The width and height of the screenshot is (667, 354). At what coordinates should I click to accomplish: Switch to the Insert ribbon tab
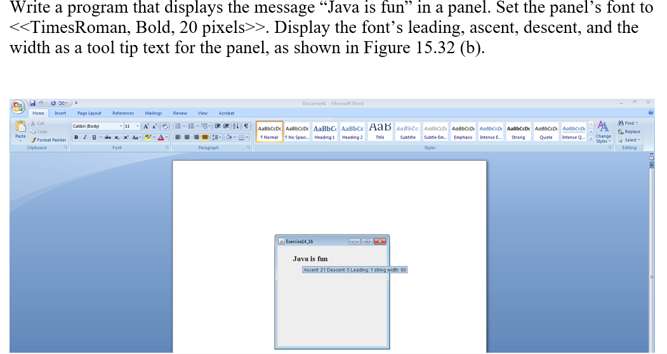click(x=60, y=113)
